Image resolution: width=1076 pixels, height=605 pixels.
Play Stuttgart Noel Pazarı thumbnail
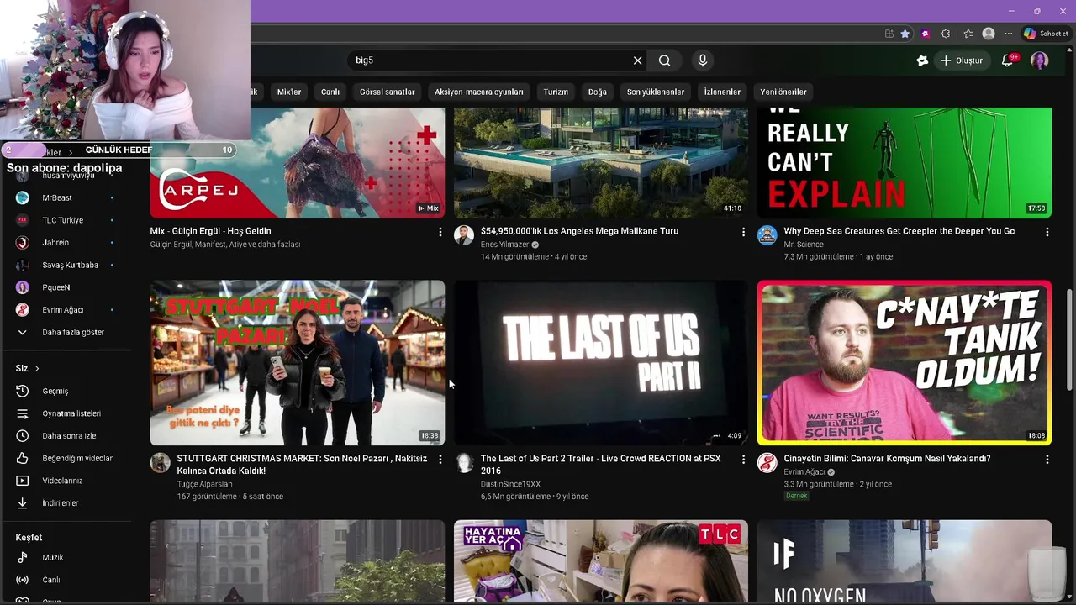coord(298,362)
